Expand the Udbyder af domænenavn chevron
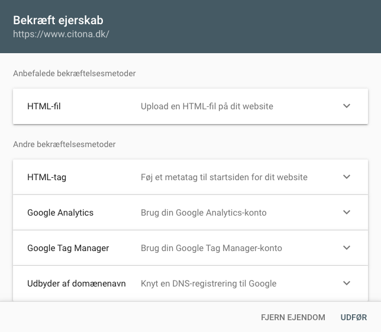Screen dimensions: 381x332 point(347,283)
